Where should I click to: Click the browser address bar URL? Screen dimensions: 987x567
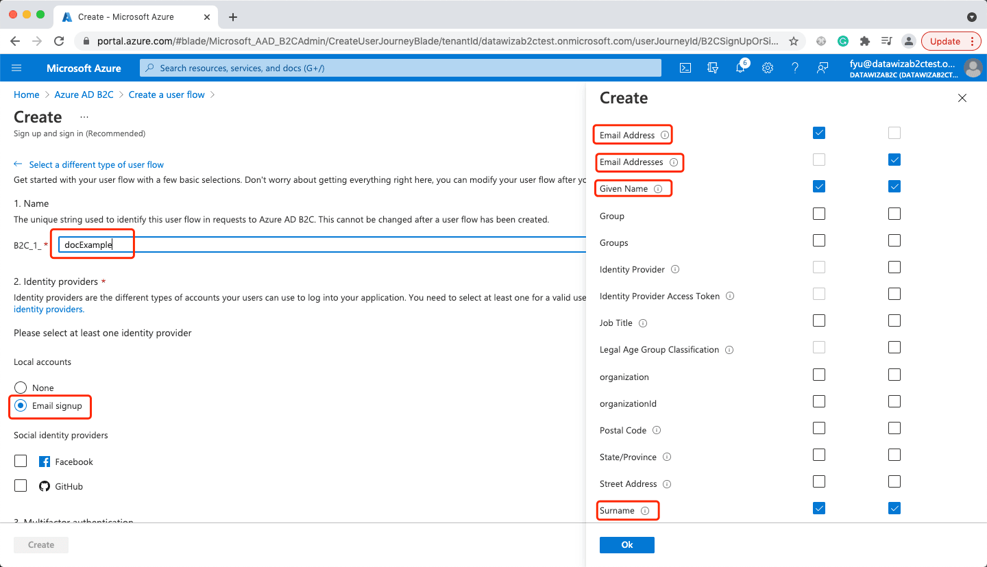pos(437,41)
